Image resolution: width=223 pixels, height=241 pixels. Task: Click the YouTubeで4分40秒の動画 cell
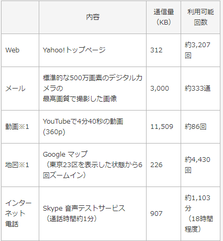tap(93, 127)
